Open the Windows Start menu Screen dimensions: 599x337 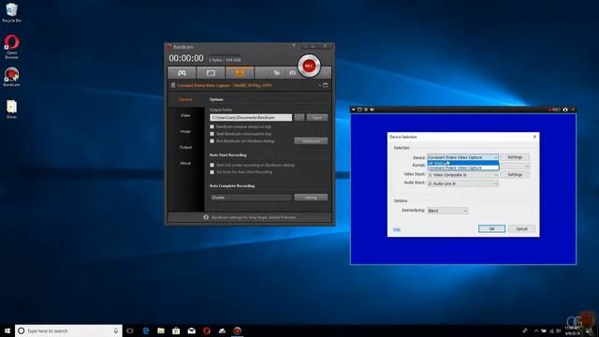[x=7, y=330]
